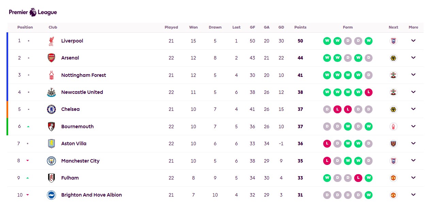This screenshot has height=202, width=425.
Task: Open Liverpool's next opponent crest
Action: click(393, 41)
